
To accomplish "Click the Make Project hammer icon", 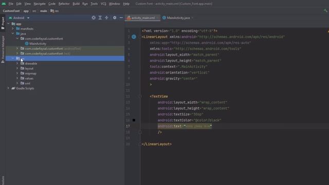I will click(325, 11).
